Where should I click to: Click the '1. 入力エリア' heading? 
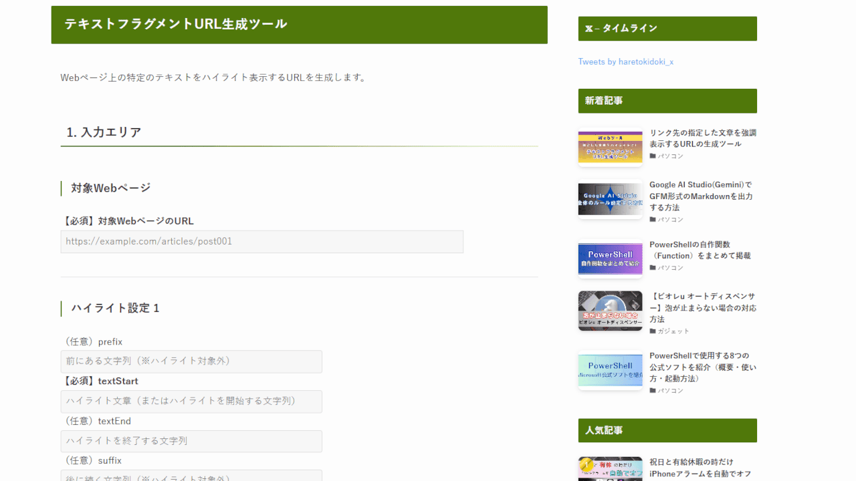pos(104,132)
